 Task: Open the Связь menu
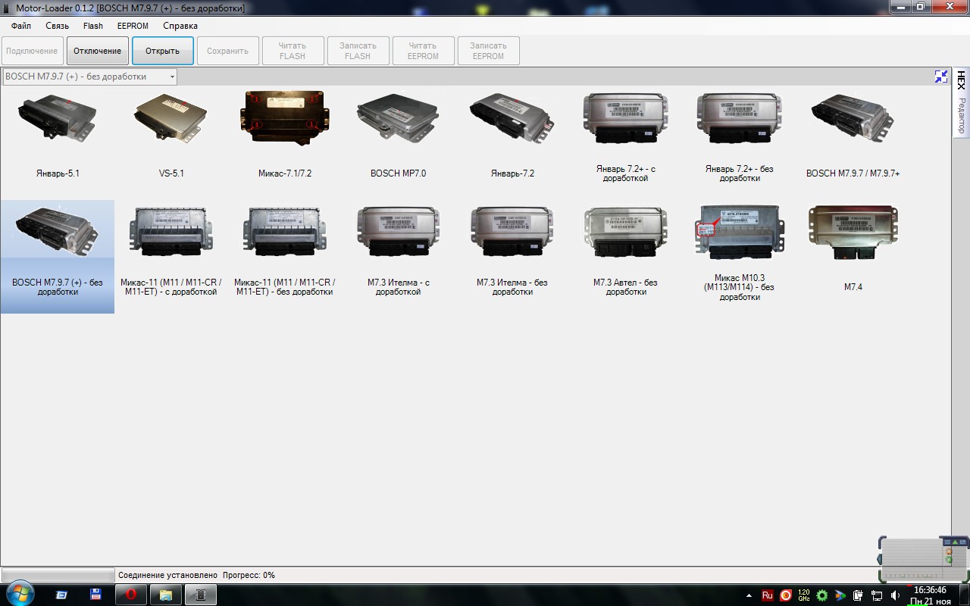point(57,26)
